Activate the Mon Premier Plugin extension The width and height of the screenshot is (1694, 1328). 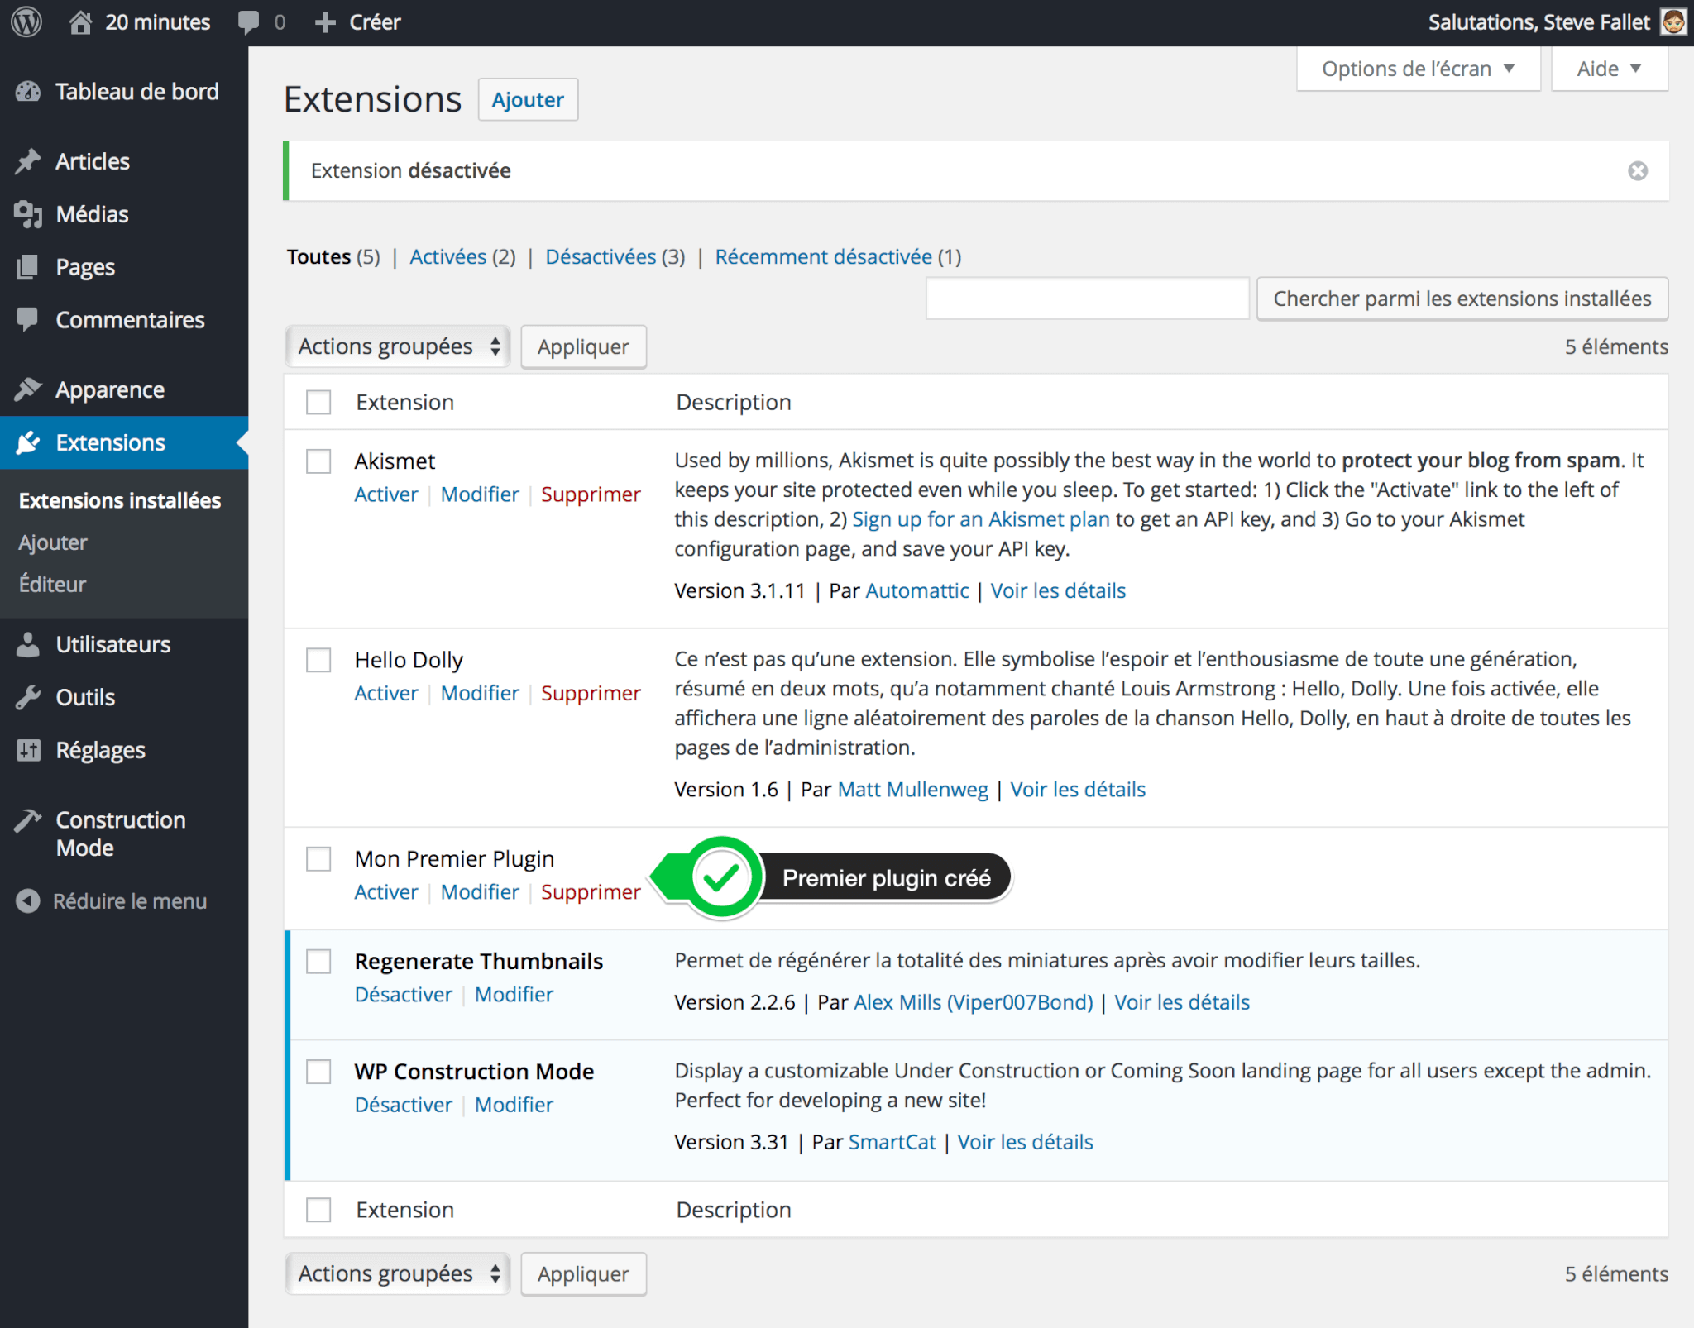click(385, 891)
